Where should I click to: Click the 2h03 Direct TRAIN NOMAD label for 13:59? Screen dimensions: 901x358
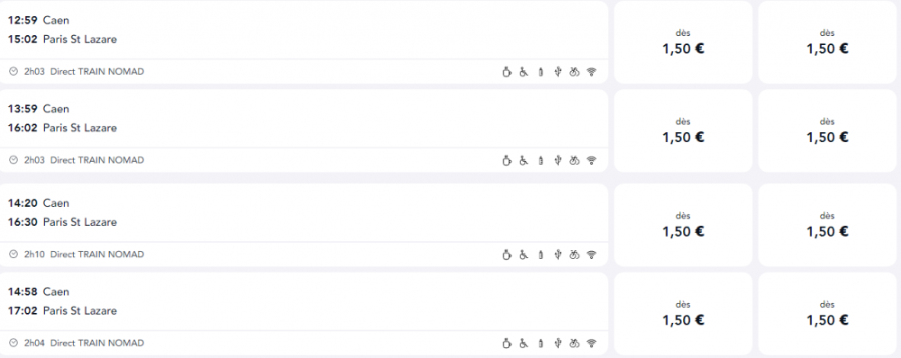pos(84,160)
